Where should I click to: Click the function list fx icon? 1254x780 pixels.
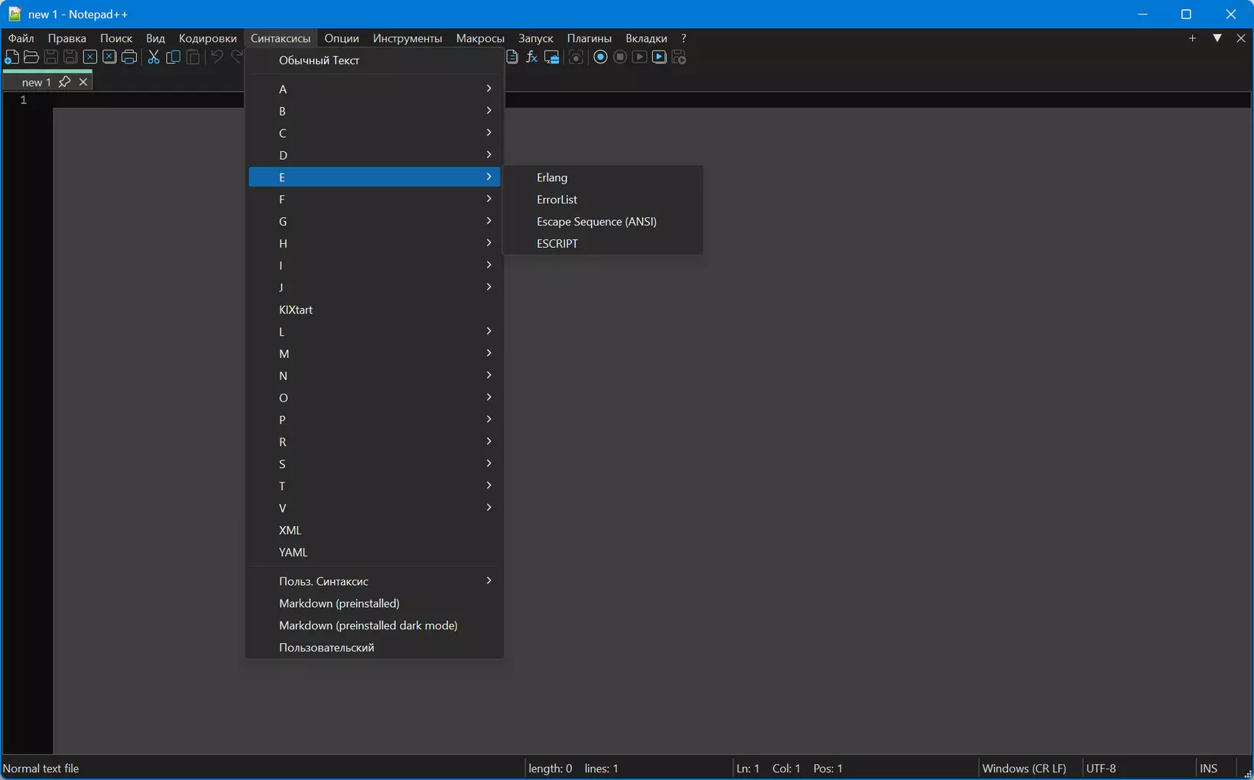coord(532,57)
